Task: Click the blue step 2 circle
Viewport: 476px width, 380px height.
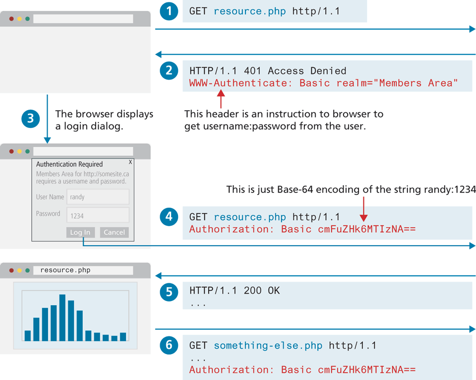Action: pyautogui.click(x=169, y=71)
